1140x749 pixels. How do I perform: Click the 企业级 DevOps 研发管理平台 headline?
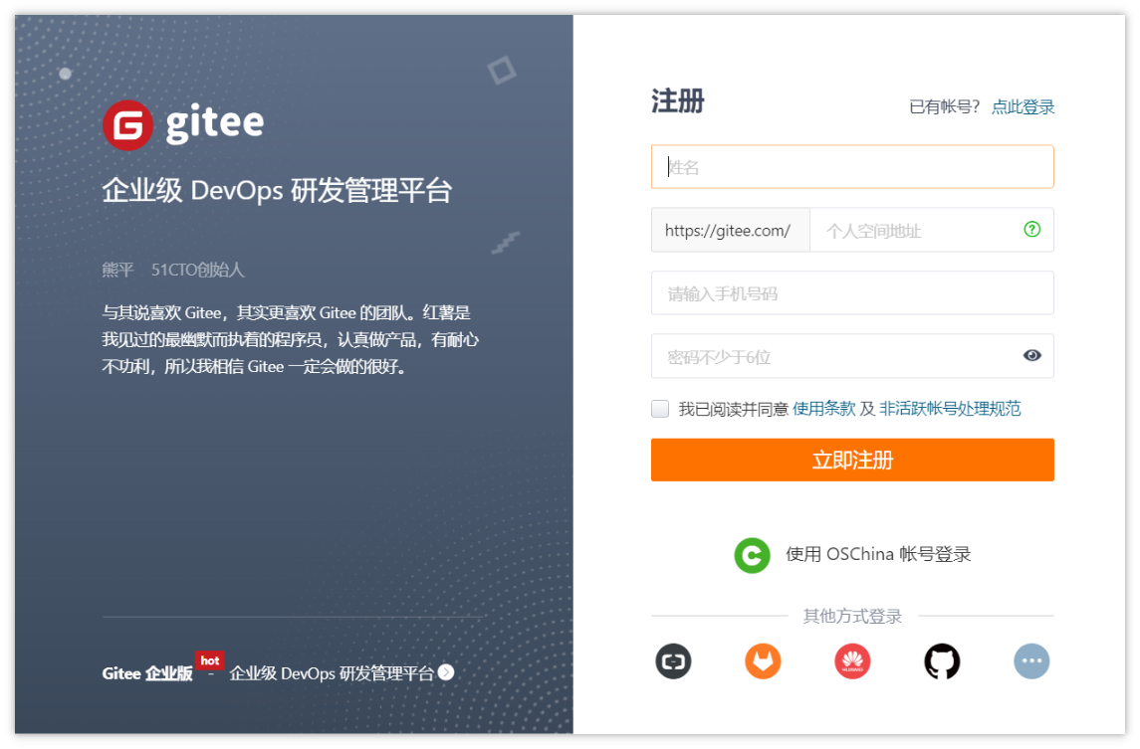[277, 191]
